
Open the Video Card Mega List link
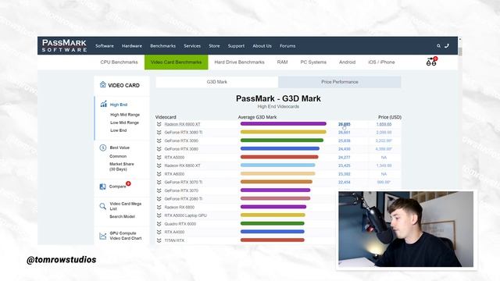coord(125,206)
